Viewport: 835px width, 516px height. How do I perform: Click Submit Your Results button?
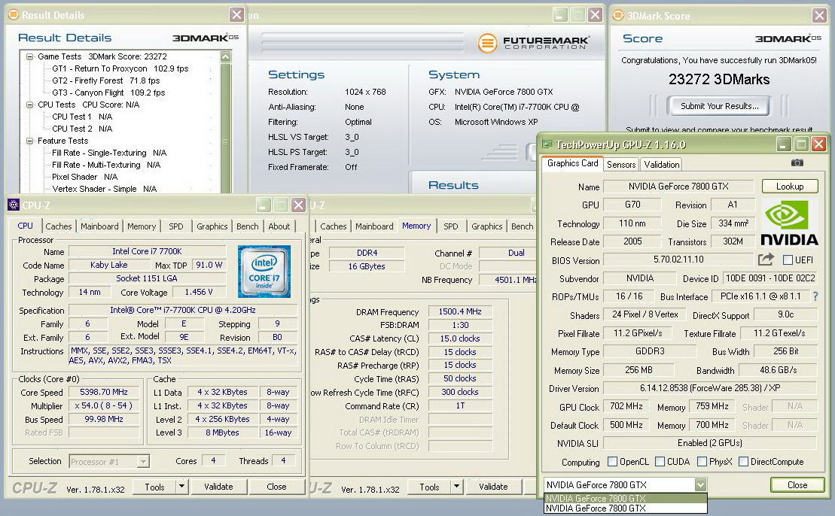click(720, 106)
